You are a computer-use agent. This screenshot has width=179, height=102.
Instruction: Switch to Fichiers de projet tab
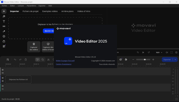click(x=30, y=11)
